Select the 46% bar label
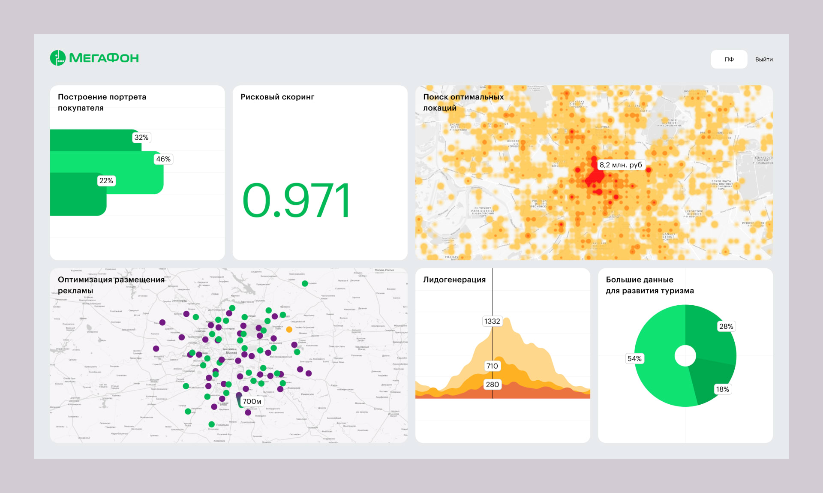 [x=163, y=159]
